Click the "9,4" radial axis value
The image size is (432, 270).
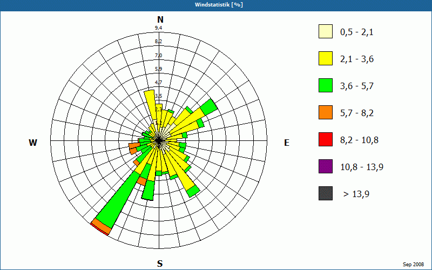pos(158,28)
